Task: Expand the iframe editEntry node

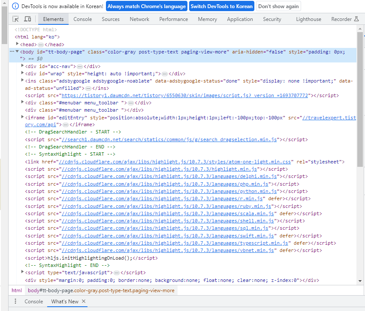Action: [22, 117]
